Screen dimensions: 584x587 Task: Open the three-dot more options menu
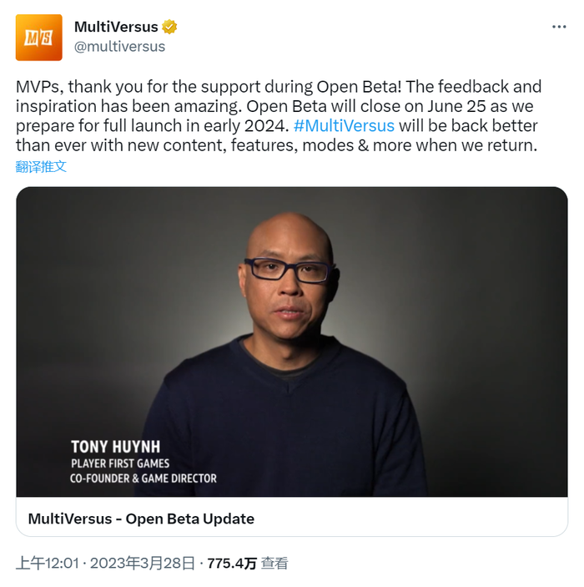(x=559, y=27)
